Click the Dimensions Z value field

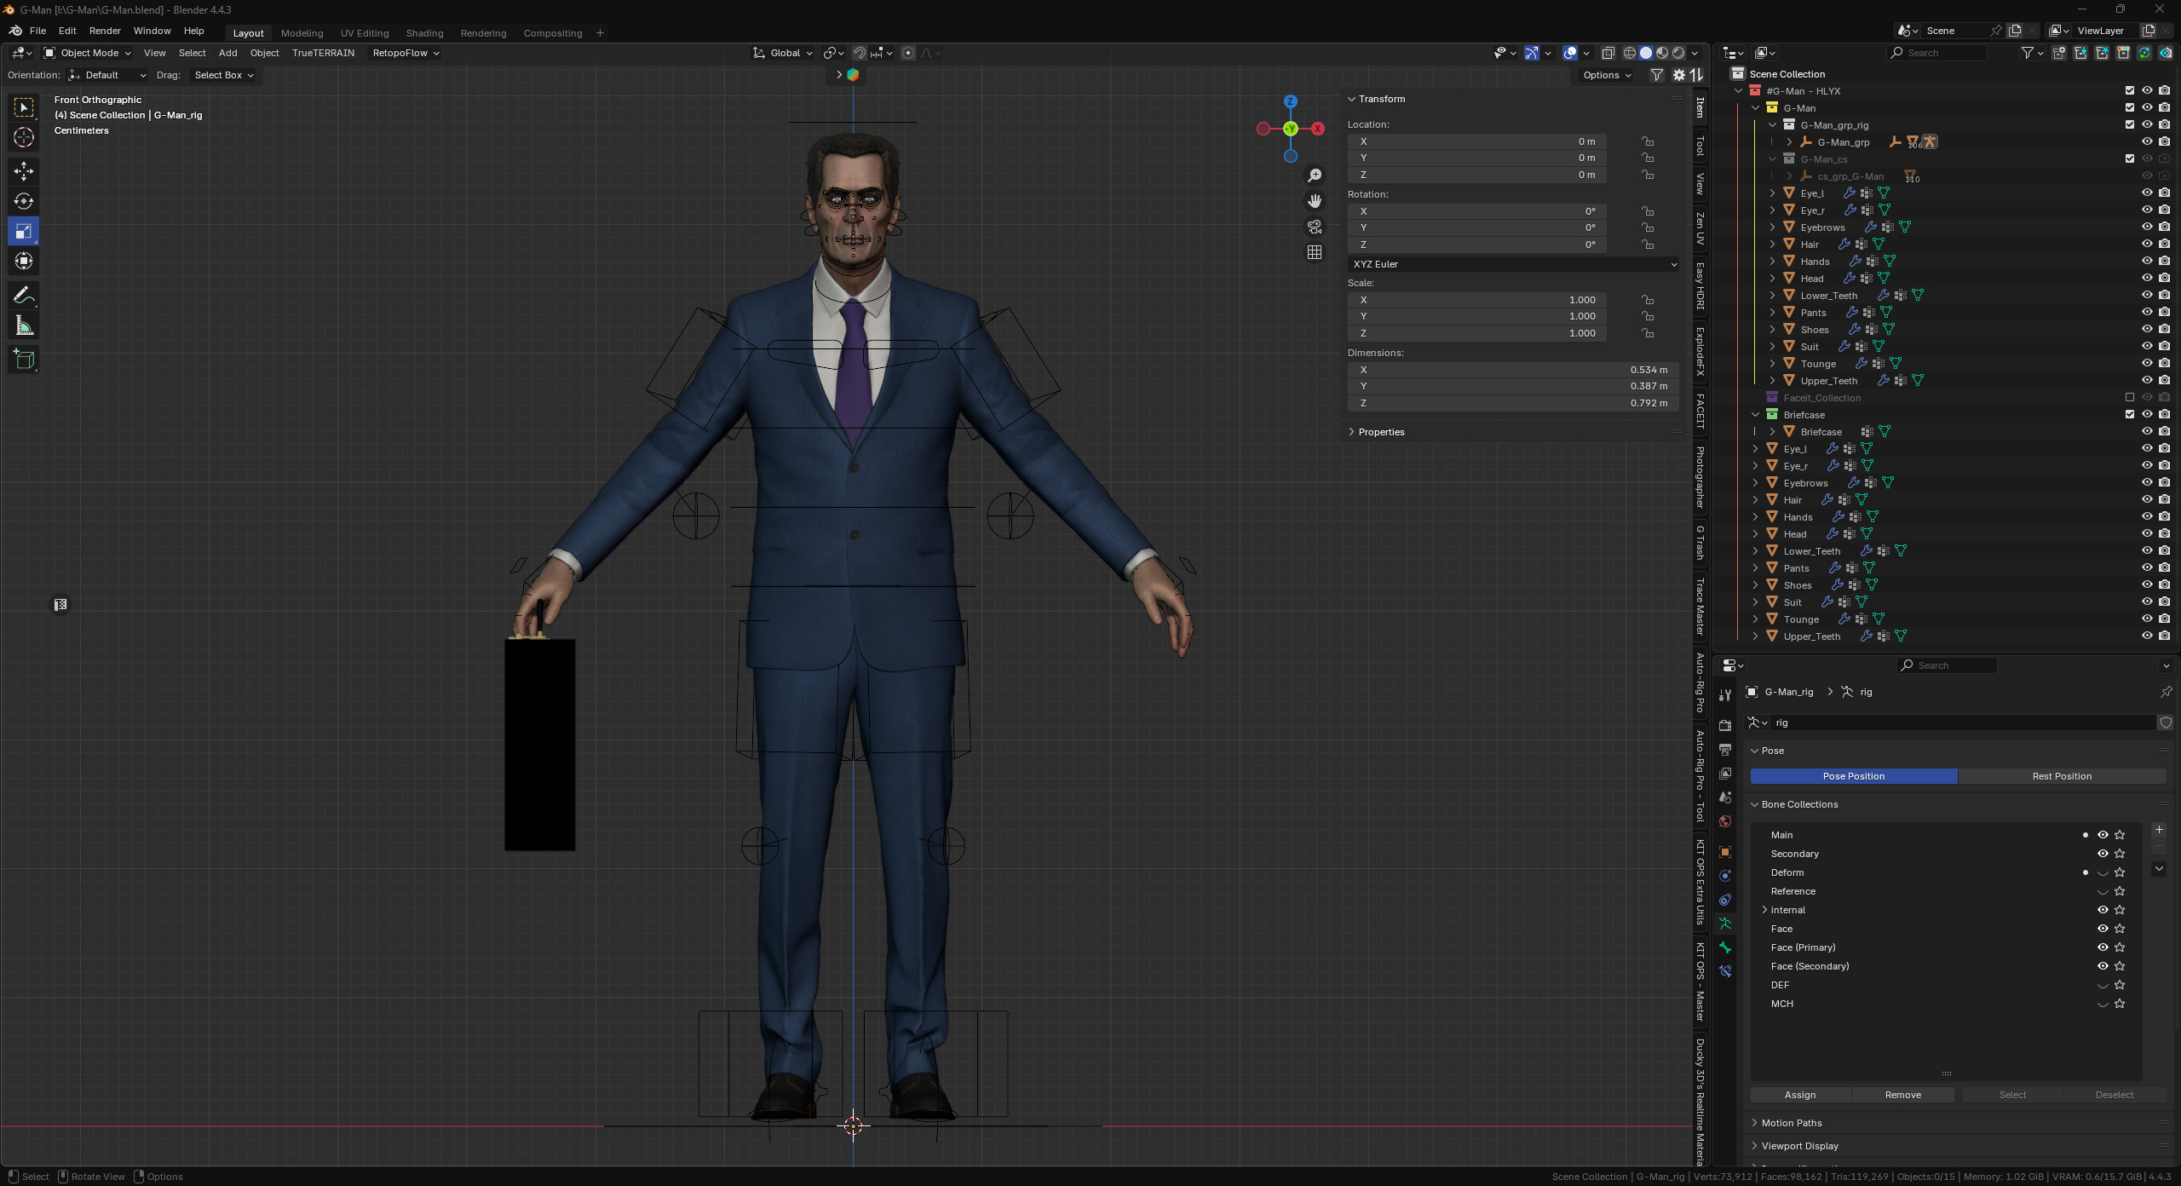1513,403
